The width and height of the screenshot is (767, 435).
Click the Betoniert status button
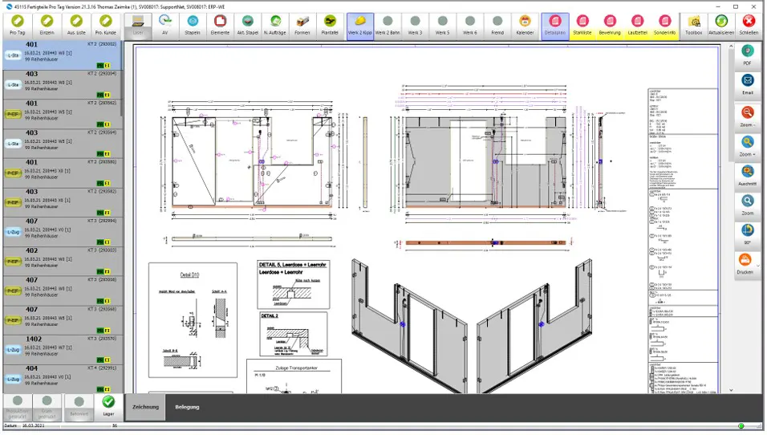coord(79,406)
